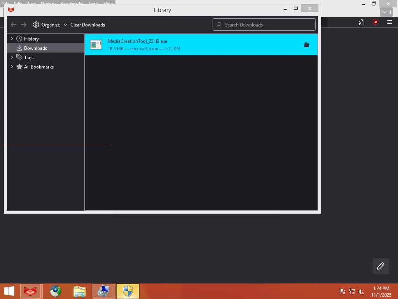Select Downloads in the sidebar
The width and height of the screenshot is (398, 299).
pos(46,48)
